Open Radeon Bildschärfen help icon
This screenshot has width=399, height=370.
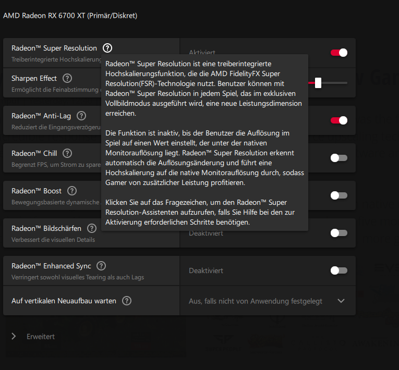[92, 228]
